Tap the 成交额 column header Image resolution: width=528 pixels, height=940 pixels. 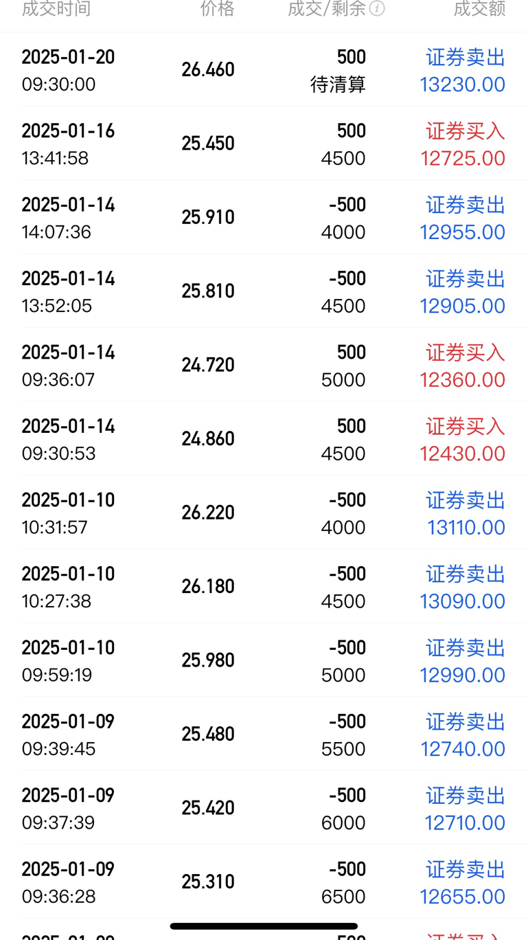pyautogui.click(x=479, y=9)
